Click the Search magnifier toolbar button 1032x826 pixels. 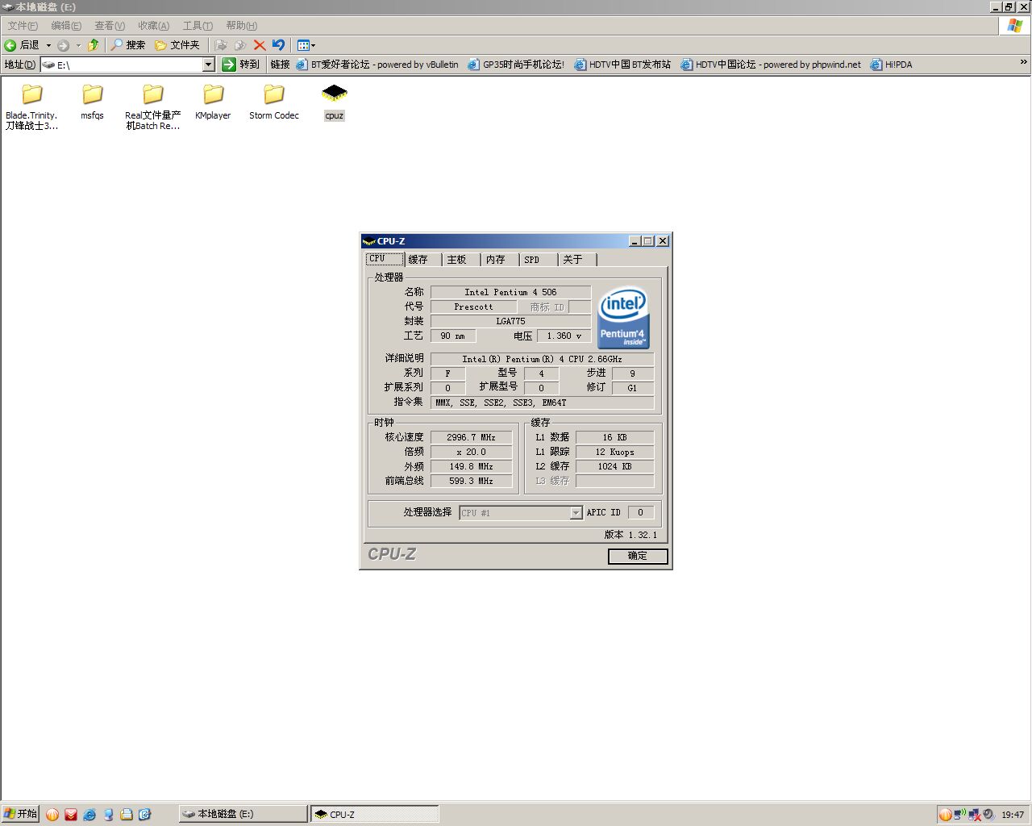pyautogui.click(x=128, y=45)
